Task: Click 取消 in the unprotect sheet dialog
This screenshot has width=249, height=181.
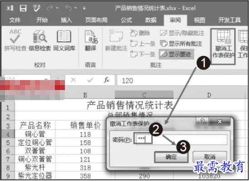Action: 210,156
